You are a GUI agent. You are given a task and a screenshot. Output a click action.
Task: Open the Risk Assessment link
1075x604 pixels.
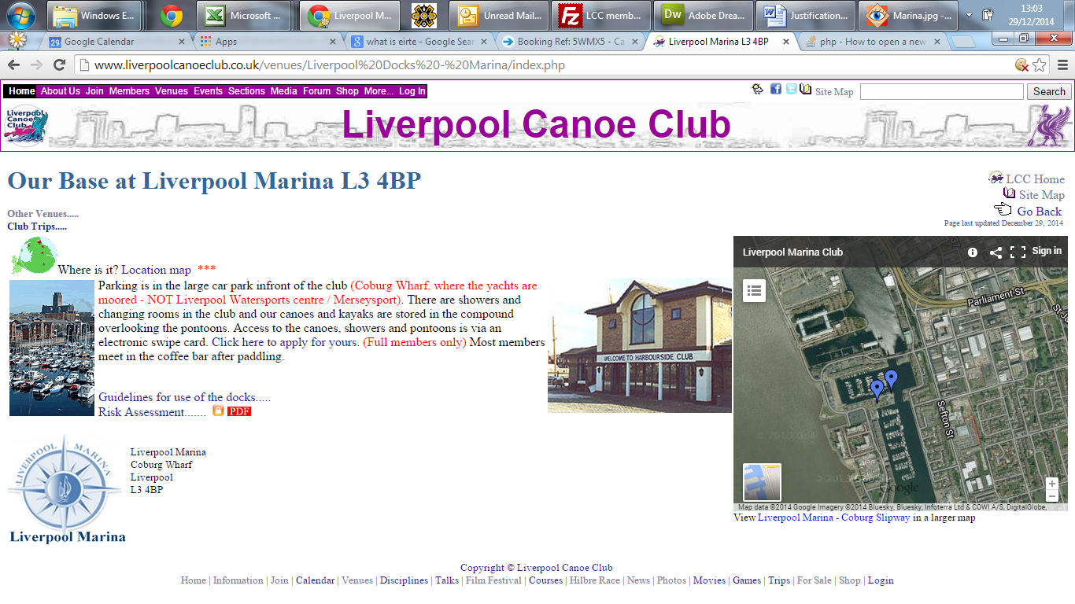click(152, 411)
